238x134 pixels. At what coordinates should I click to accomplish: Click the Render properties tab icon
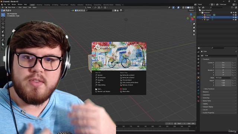tap(198, 56)
